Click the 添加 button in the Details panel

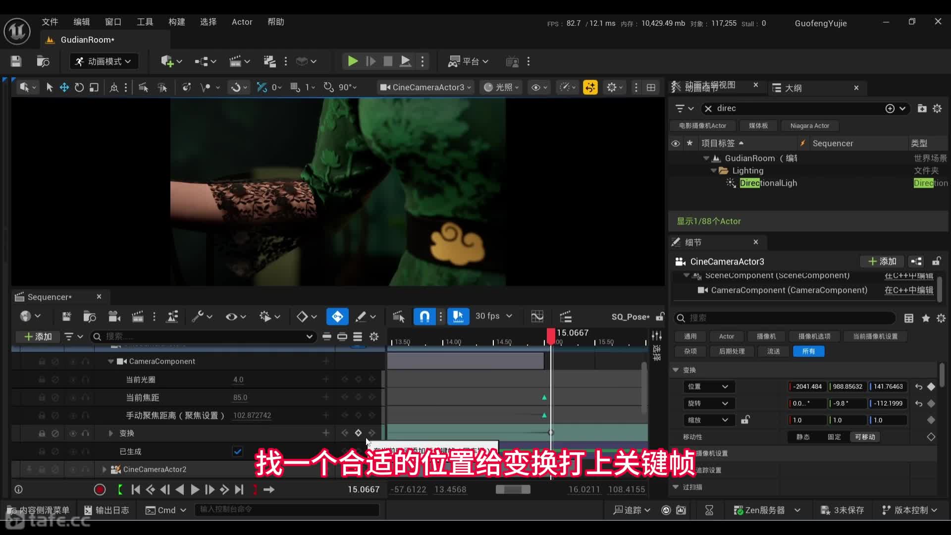click(882, 261)
